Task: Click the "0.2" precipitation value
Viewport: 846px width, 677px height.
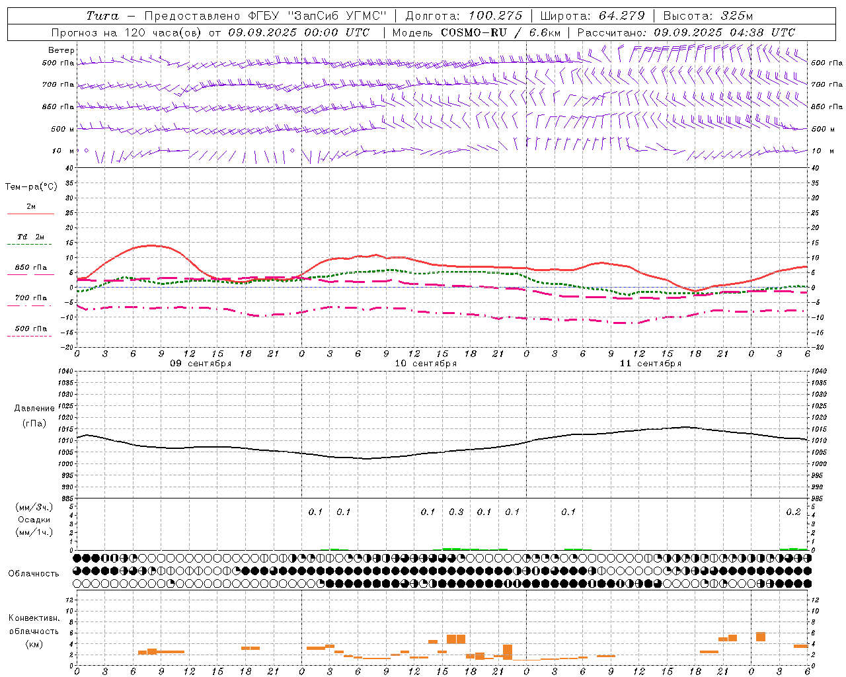Action: tap(793, 512)
